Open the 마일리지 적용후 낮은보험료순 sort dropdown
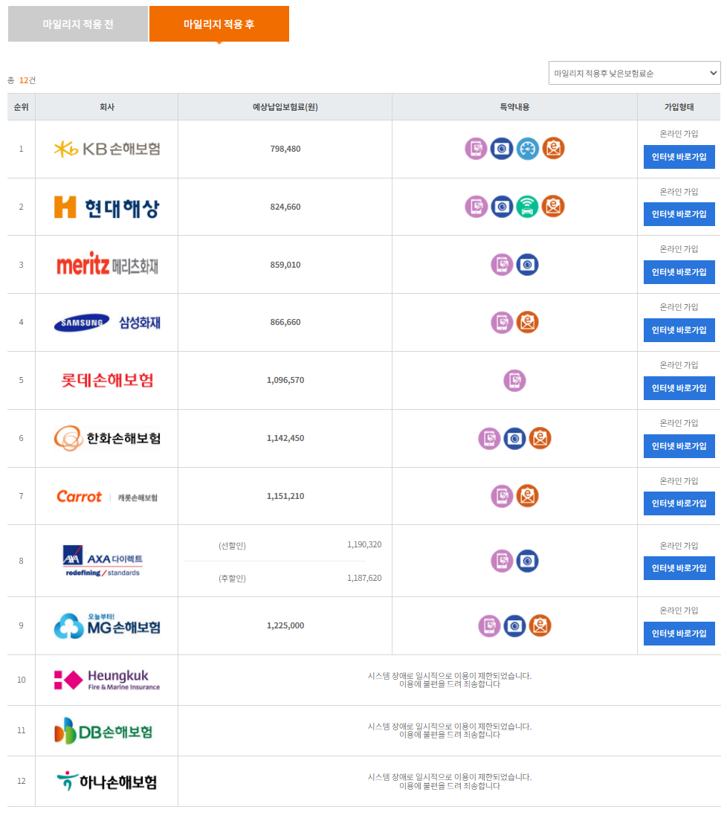 (x=634, y=74)
